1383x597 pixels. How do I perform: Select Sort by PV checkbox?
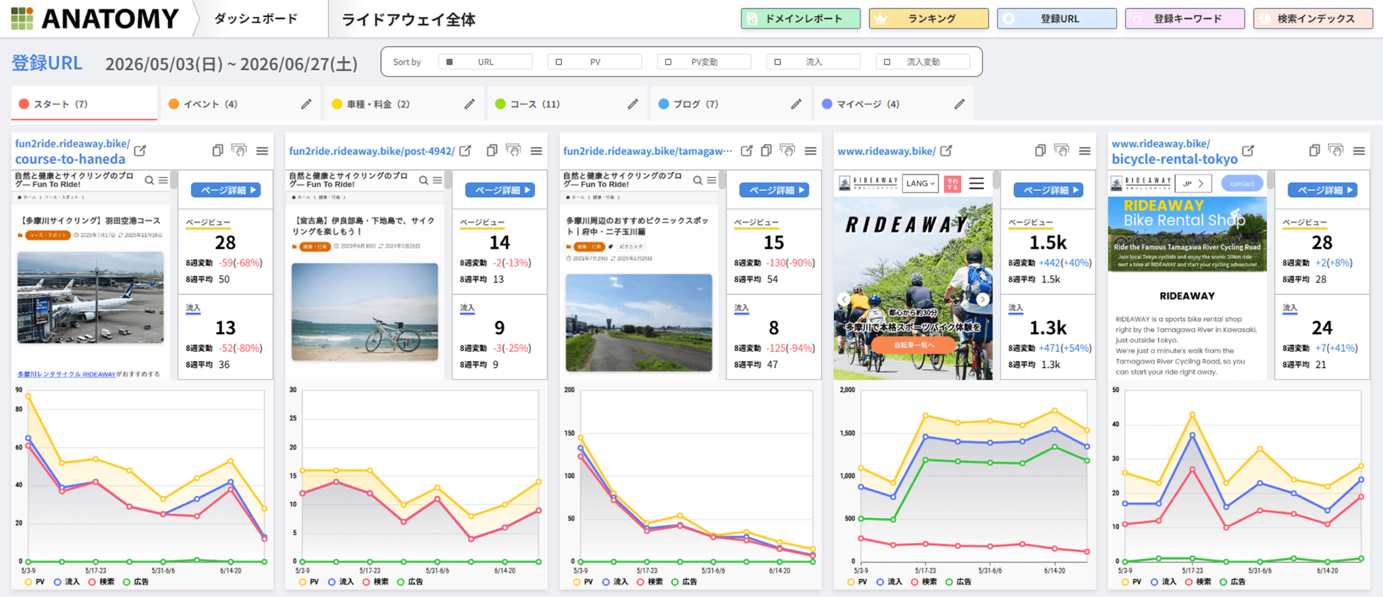559,62
